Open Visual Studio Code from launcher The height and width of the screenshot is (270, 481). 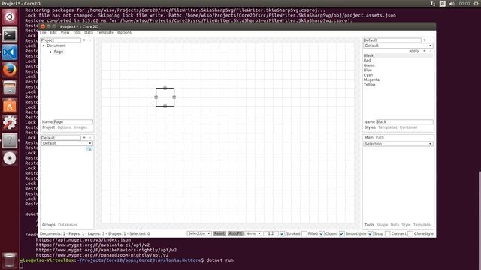(10, 52)
